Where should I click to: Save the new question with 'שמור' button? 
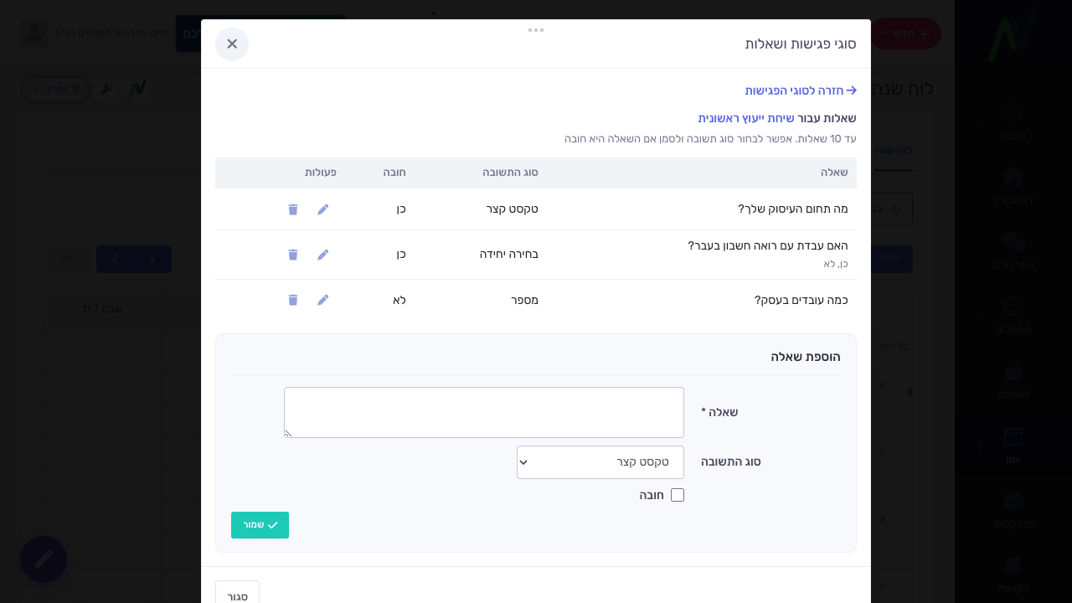[x=260, y=525]
